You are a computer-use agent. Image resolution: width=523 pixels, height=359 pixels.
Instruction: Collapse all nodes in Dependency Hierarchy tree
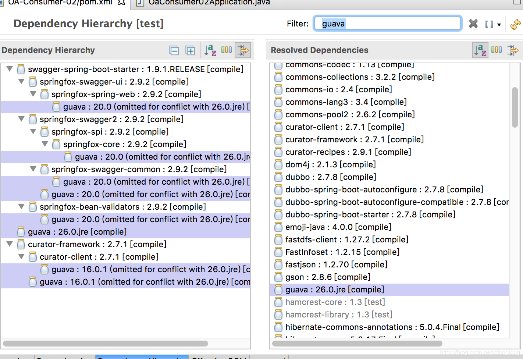[x=174, y=50]
